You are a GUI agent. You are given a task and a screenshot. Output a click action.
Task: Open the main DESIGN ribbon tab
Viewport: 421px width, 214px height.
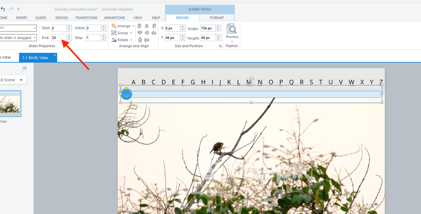[x=62, y=18]
